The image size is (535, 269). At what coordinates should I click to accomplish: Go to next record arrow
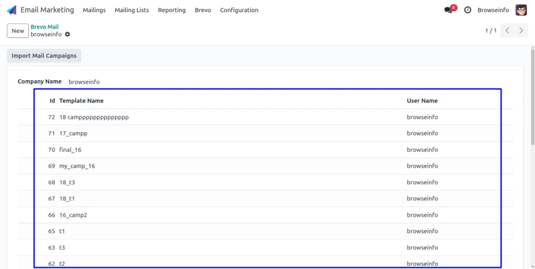tap(521, 31)
